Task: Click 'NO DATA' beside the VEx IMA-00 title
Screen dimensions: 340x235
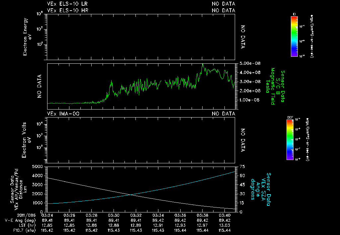Action: [223, 114]
